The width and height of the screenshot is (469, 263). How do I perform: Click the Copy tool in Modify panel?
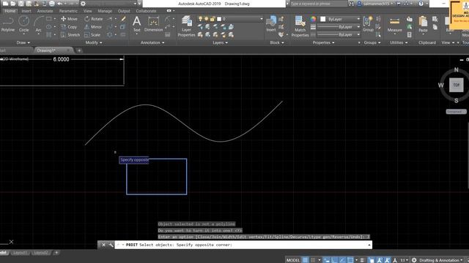tap(69, 27)
